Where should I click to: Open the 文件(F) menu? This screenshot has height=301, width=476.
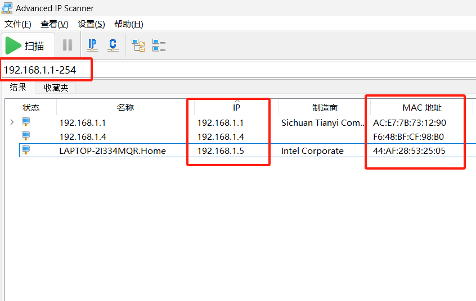(x=18, y=24)
